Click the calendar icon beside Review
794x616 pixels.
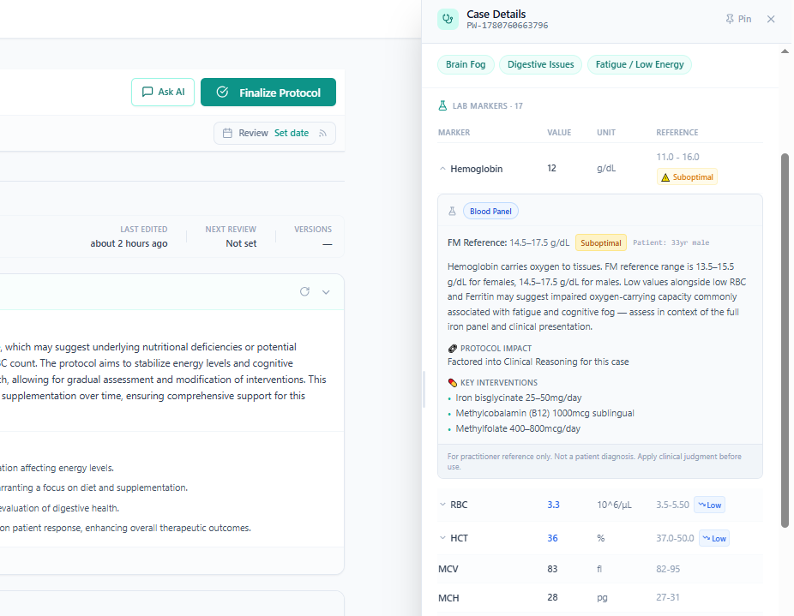point(227,133)
